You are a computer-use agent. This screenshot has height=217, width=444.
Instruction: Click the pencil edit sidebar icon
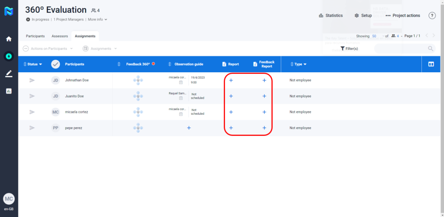click(9, 74)
